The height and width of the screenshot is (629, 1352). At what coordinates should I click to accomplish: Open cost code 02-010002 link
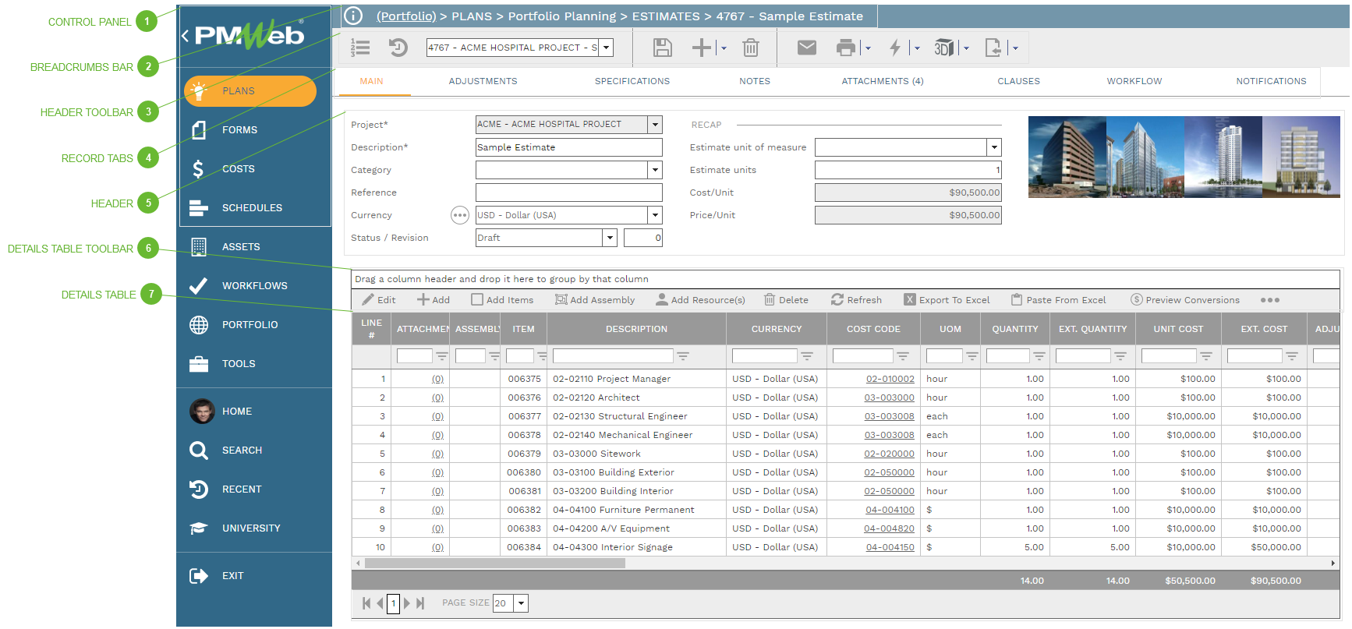click(x=890, y=379)
